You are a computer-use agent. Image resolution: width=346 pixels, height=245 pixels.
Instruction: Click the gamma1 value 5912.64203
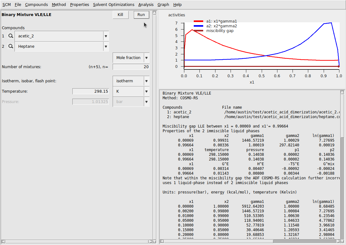point(253,206)
